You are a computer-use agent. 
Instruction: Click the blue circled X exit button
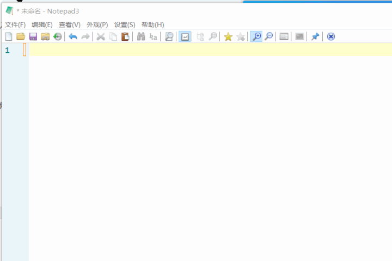330,36
